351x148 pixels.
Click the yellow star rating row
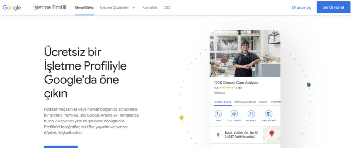tap(226, 88)
